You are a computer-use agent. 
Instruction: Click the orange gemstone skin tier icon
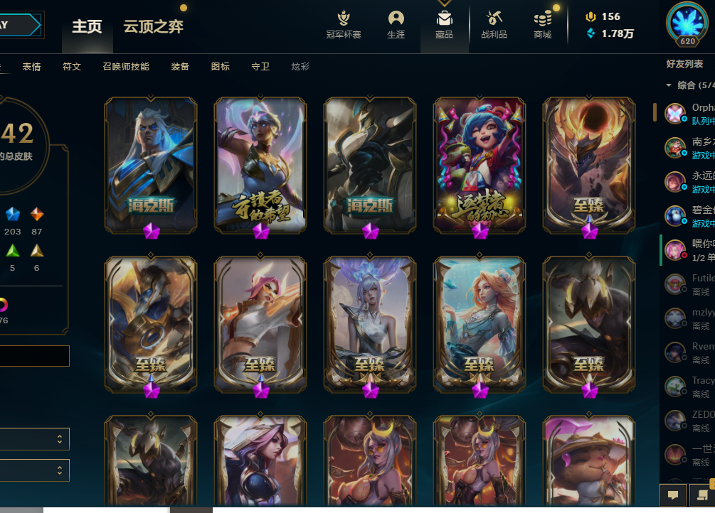(37, 214)
